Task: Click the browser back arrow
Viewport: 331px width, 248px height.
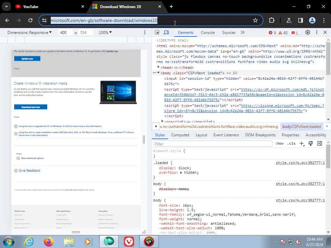Action: point(7,20)
